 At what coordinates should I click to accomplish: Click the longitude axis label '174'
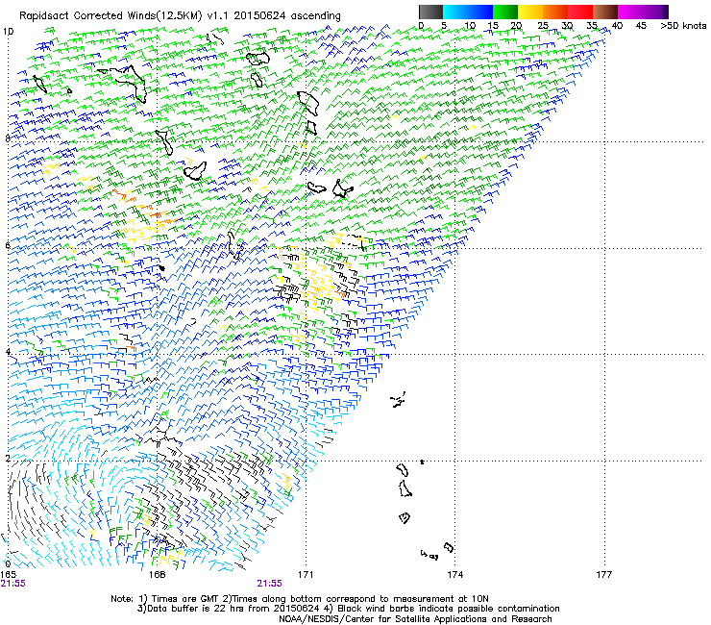click(454, 574)
